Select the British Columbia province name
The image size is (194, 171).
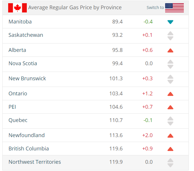pyautogui.click(x=29, y=149)
